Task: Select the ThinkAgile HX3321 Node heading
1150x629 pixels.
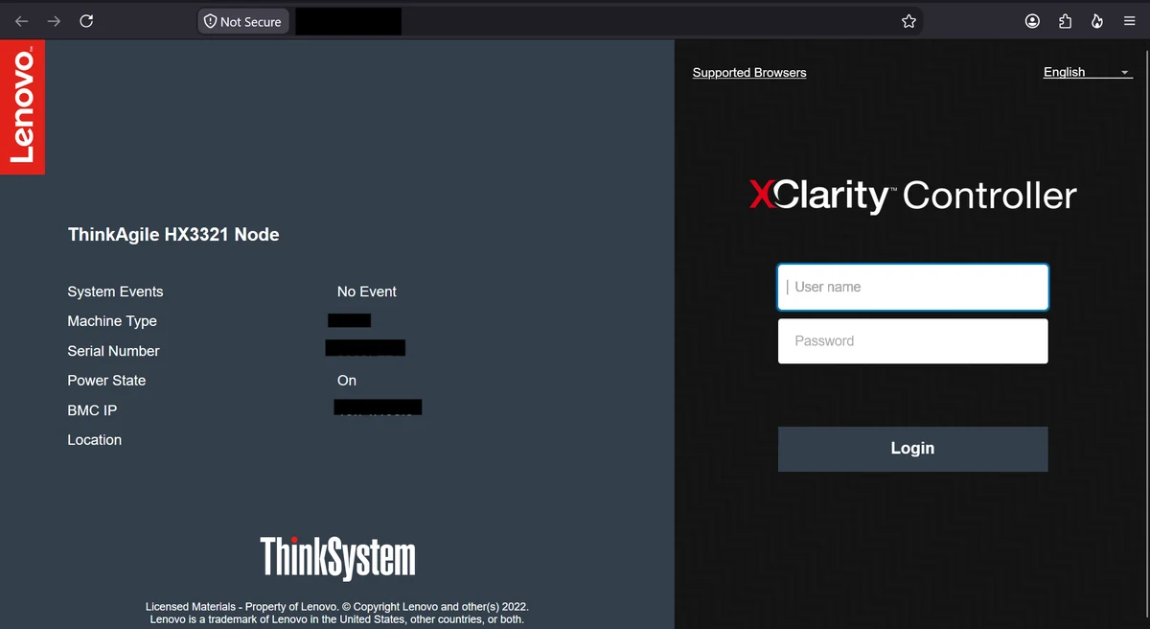Action: (173, 235)
